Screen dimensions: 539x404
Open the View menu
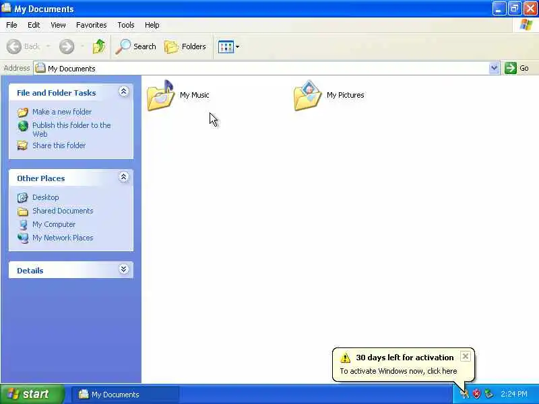58,25
